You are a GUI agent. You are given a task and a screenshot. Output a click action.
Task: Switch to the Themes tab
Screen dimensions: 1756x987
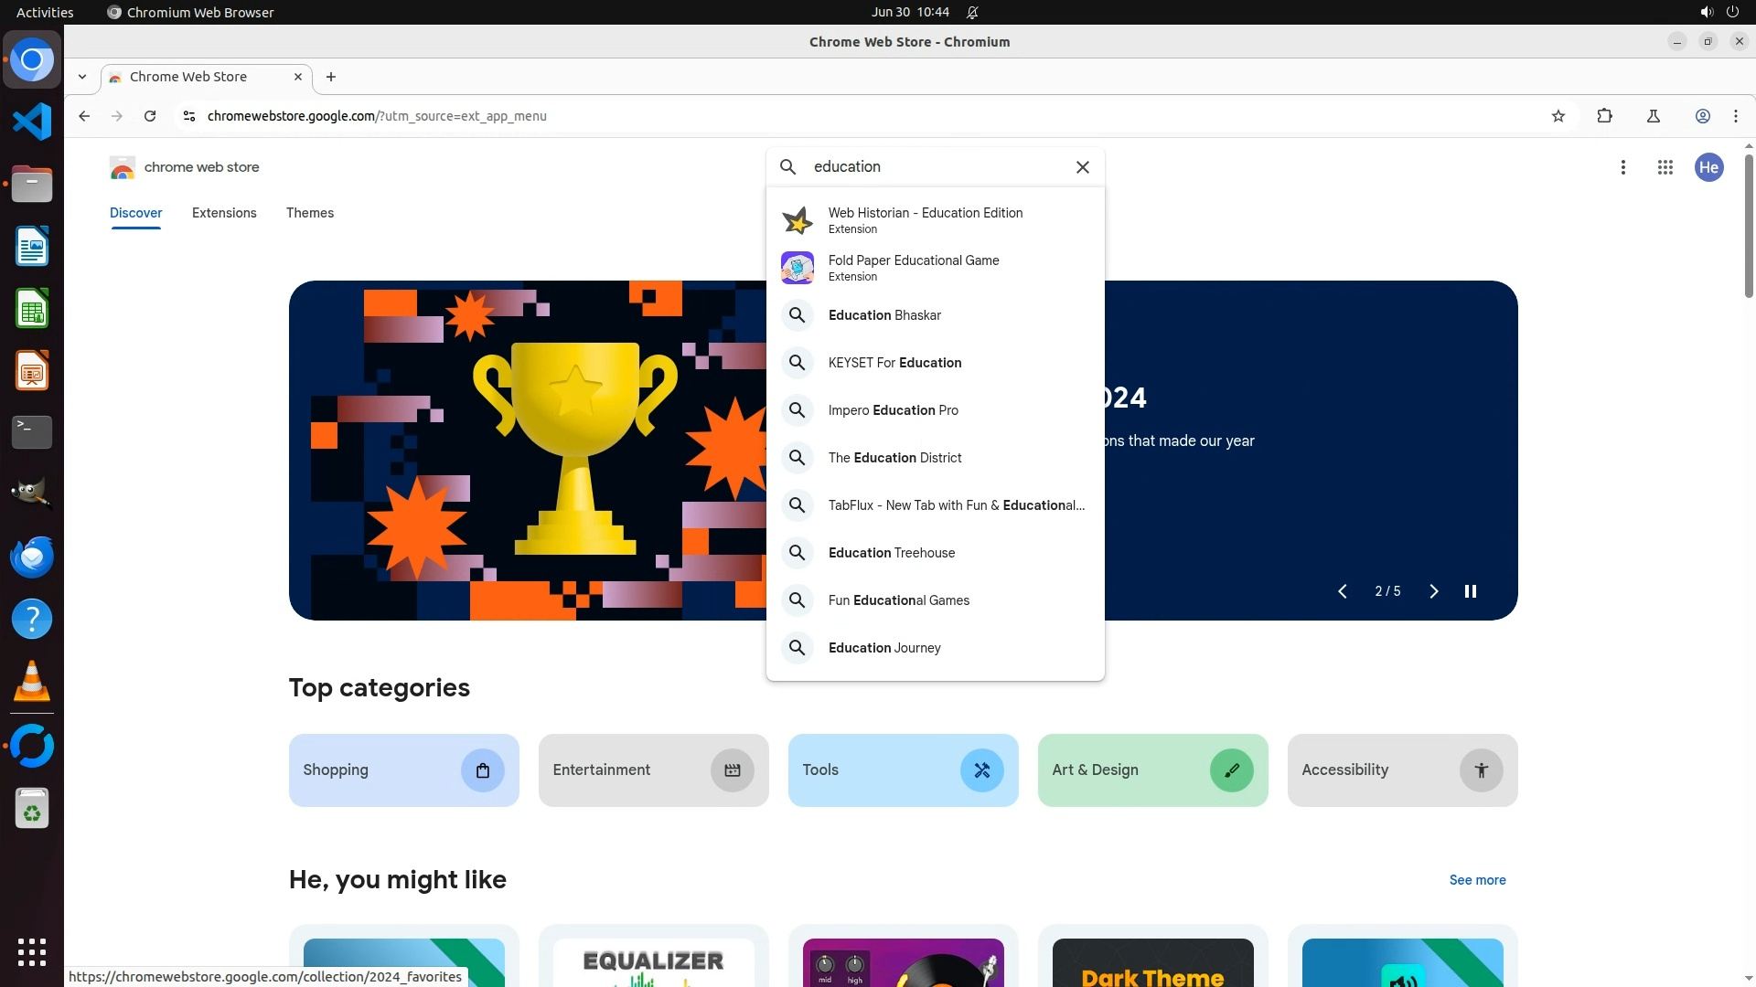coord(309,213)
